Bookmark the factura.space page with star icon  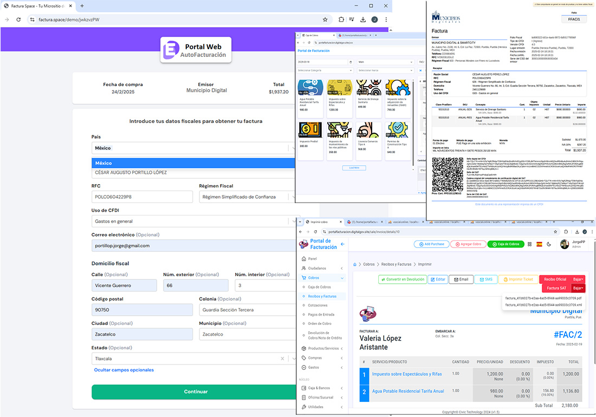[x=325, y=19]
